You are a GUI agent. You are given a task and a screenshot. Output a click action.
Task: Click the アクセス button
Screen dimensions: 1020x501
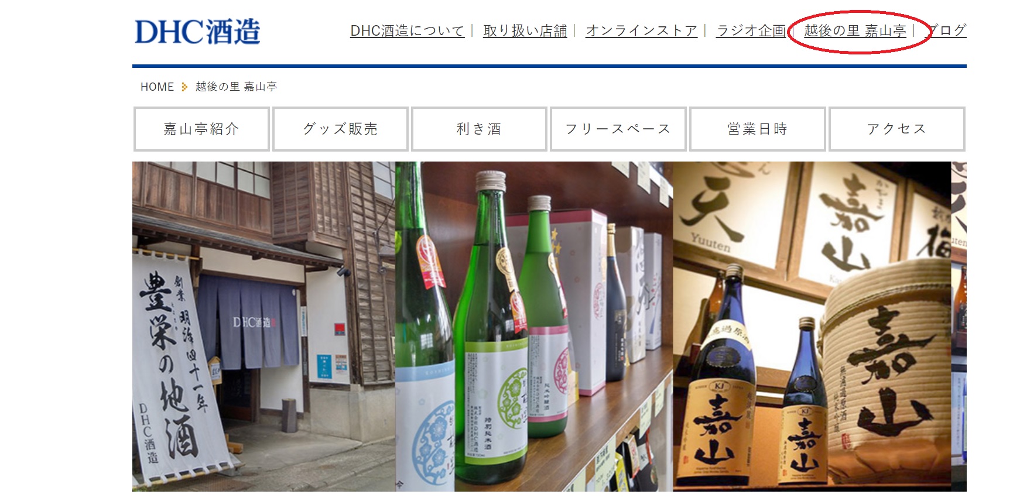(897, 129)
